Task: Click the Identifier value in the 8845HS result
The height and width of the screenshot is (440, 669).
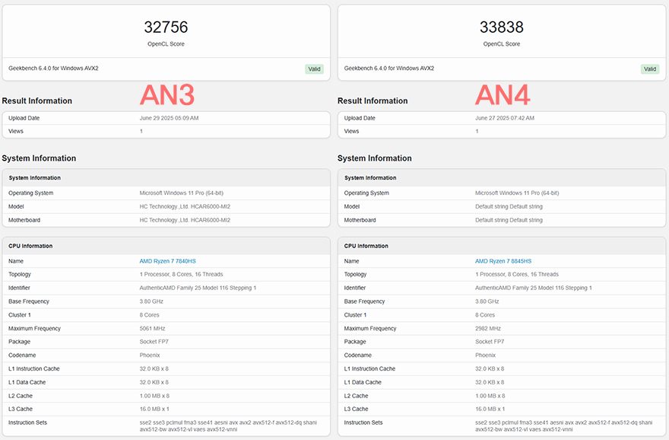Action: [x=534, y=288]
